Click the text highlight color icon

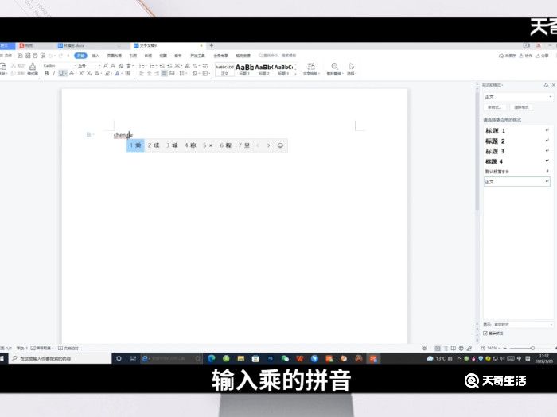pos(108,73)
